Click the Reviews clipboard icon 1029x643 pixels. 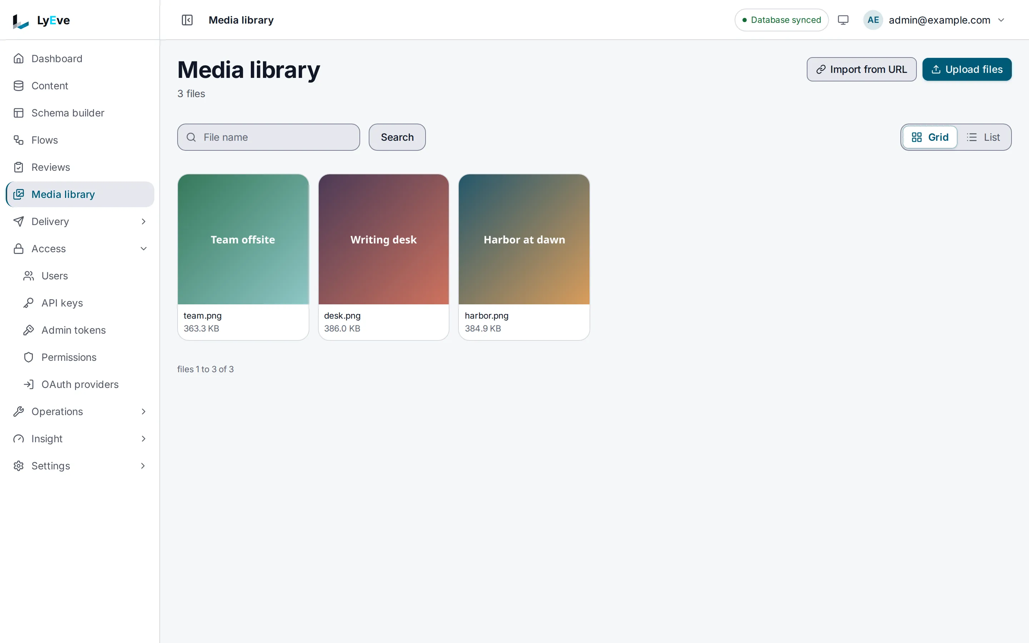click(18, 167)
